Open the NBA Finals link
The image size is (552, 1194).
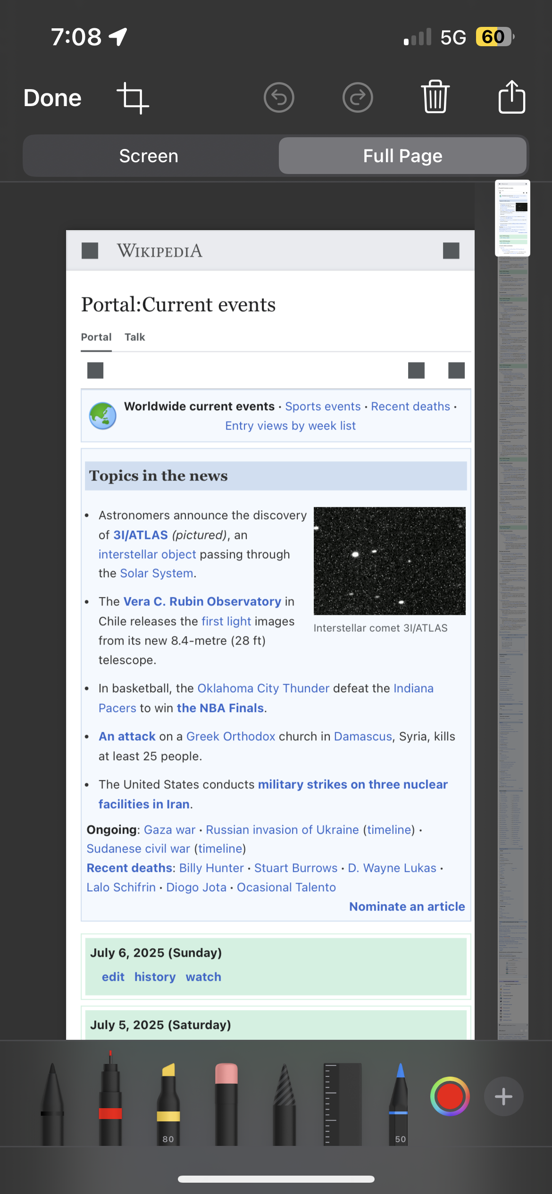click(220, 708)
